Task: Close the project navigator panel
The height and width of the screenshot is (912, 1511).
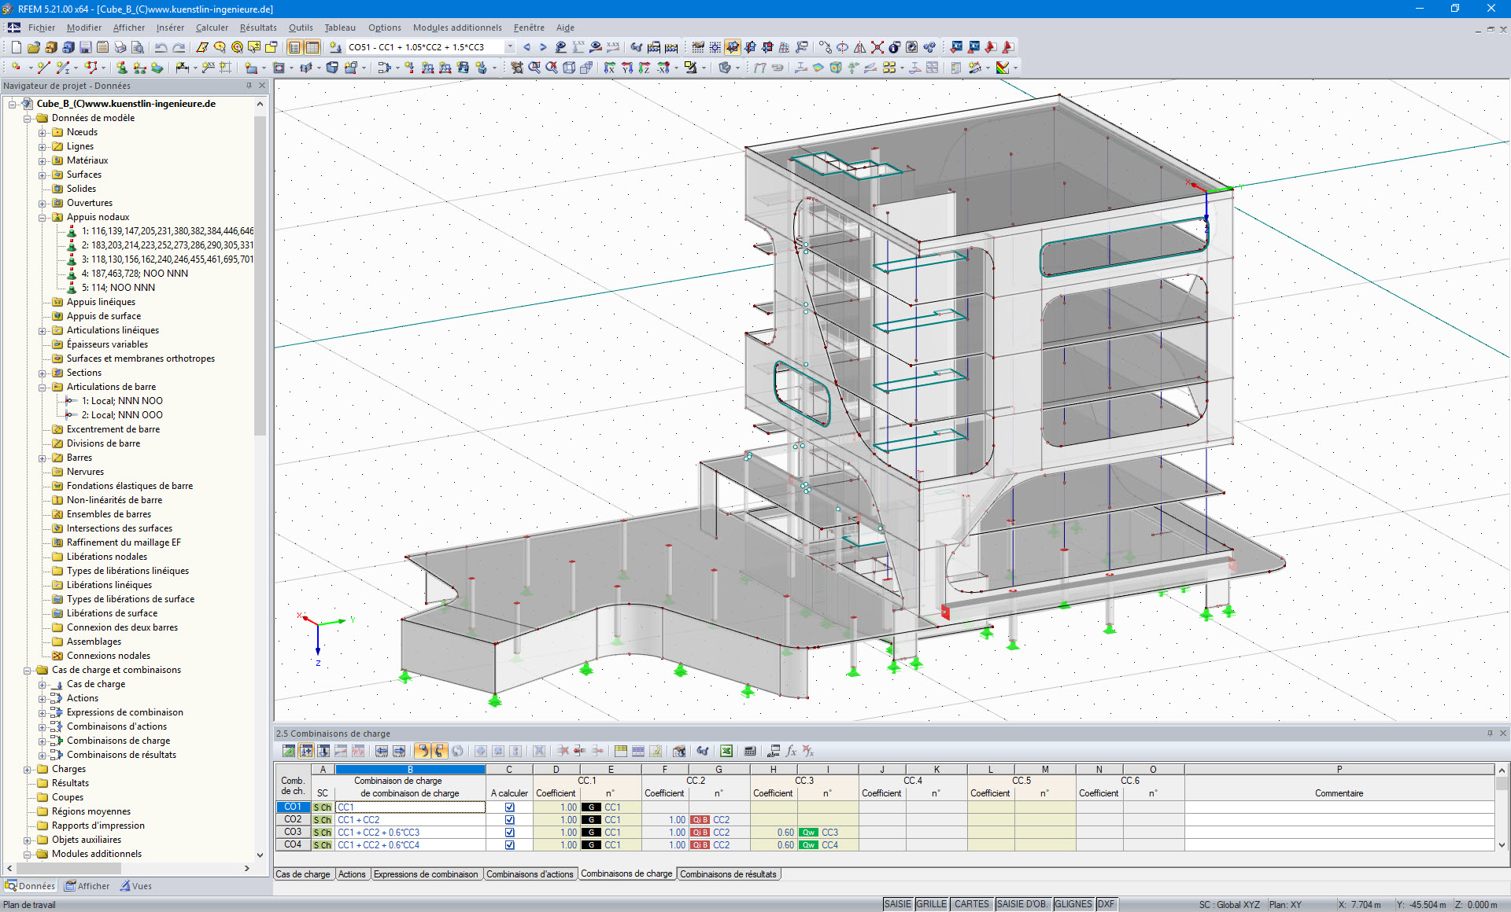Action: click(263, 86)
